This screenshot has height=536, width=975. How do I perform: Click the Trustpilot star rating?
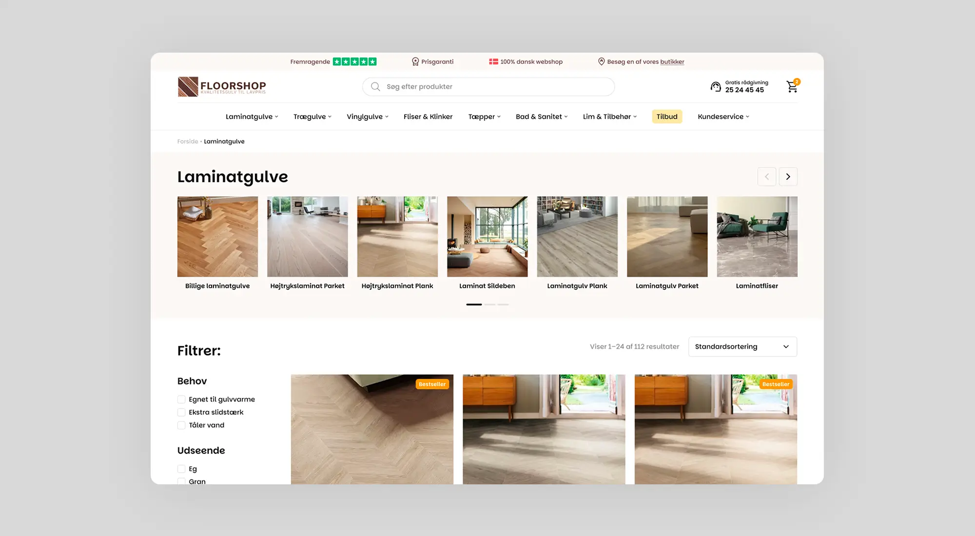[354, 62]
